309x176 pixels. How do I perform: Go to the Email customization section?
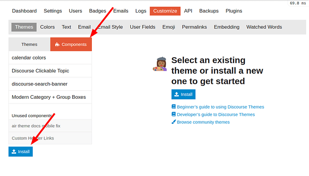pyautogui.click(x=84, y=27)
